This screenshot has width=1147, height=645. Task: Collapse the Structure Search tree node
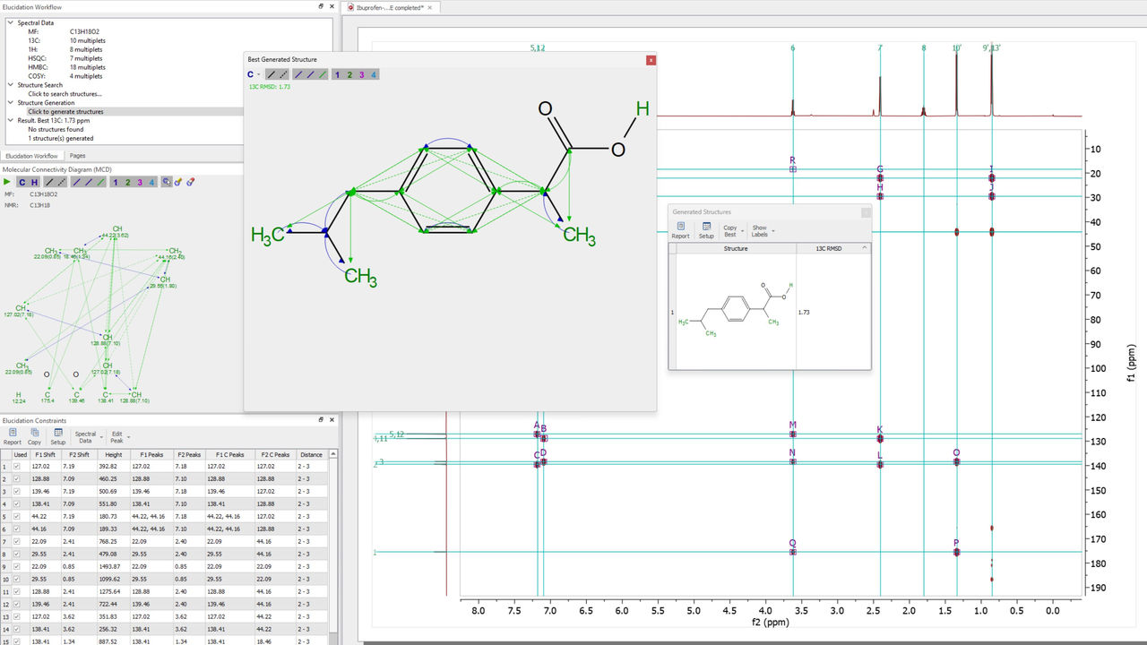[10, 85]
